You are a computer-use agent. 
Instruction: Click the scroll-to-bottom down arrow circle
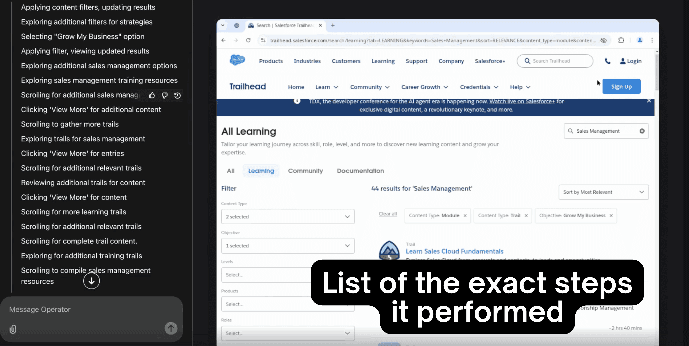91,281
